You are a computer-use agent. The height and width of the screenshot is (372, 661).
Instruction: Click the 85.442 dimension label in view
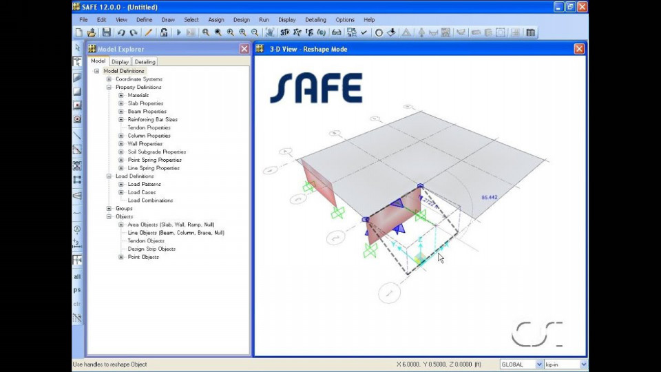coord(490,198)
